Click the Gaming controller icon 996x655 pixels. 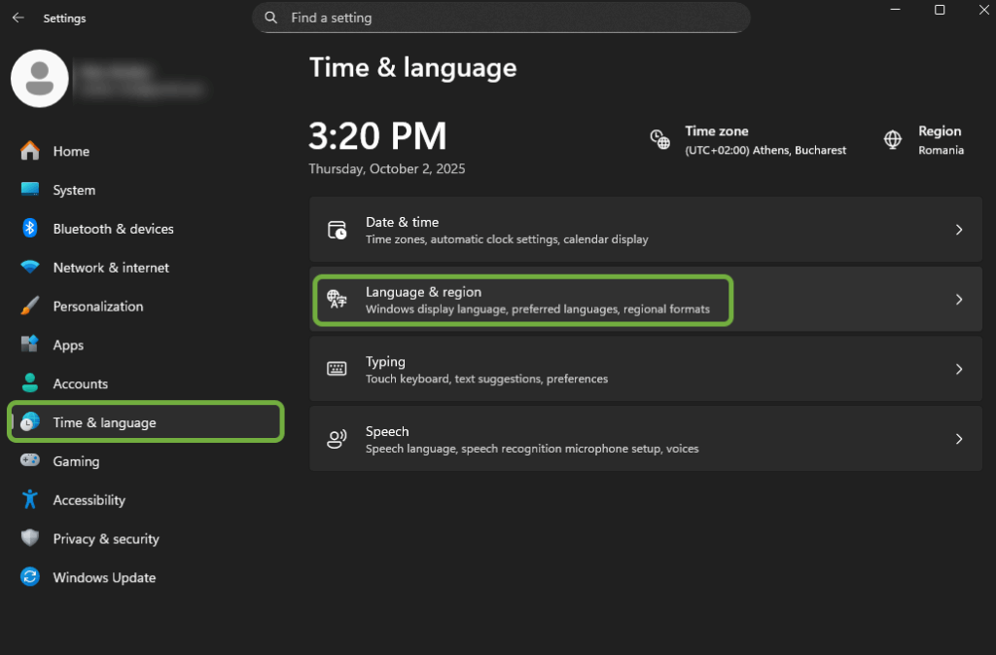30,461
